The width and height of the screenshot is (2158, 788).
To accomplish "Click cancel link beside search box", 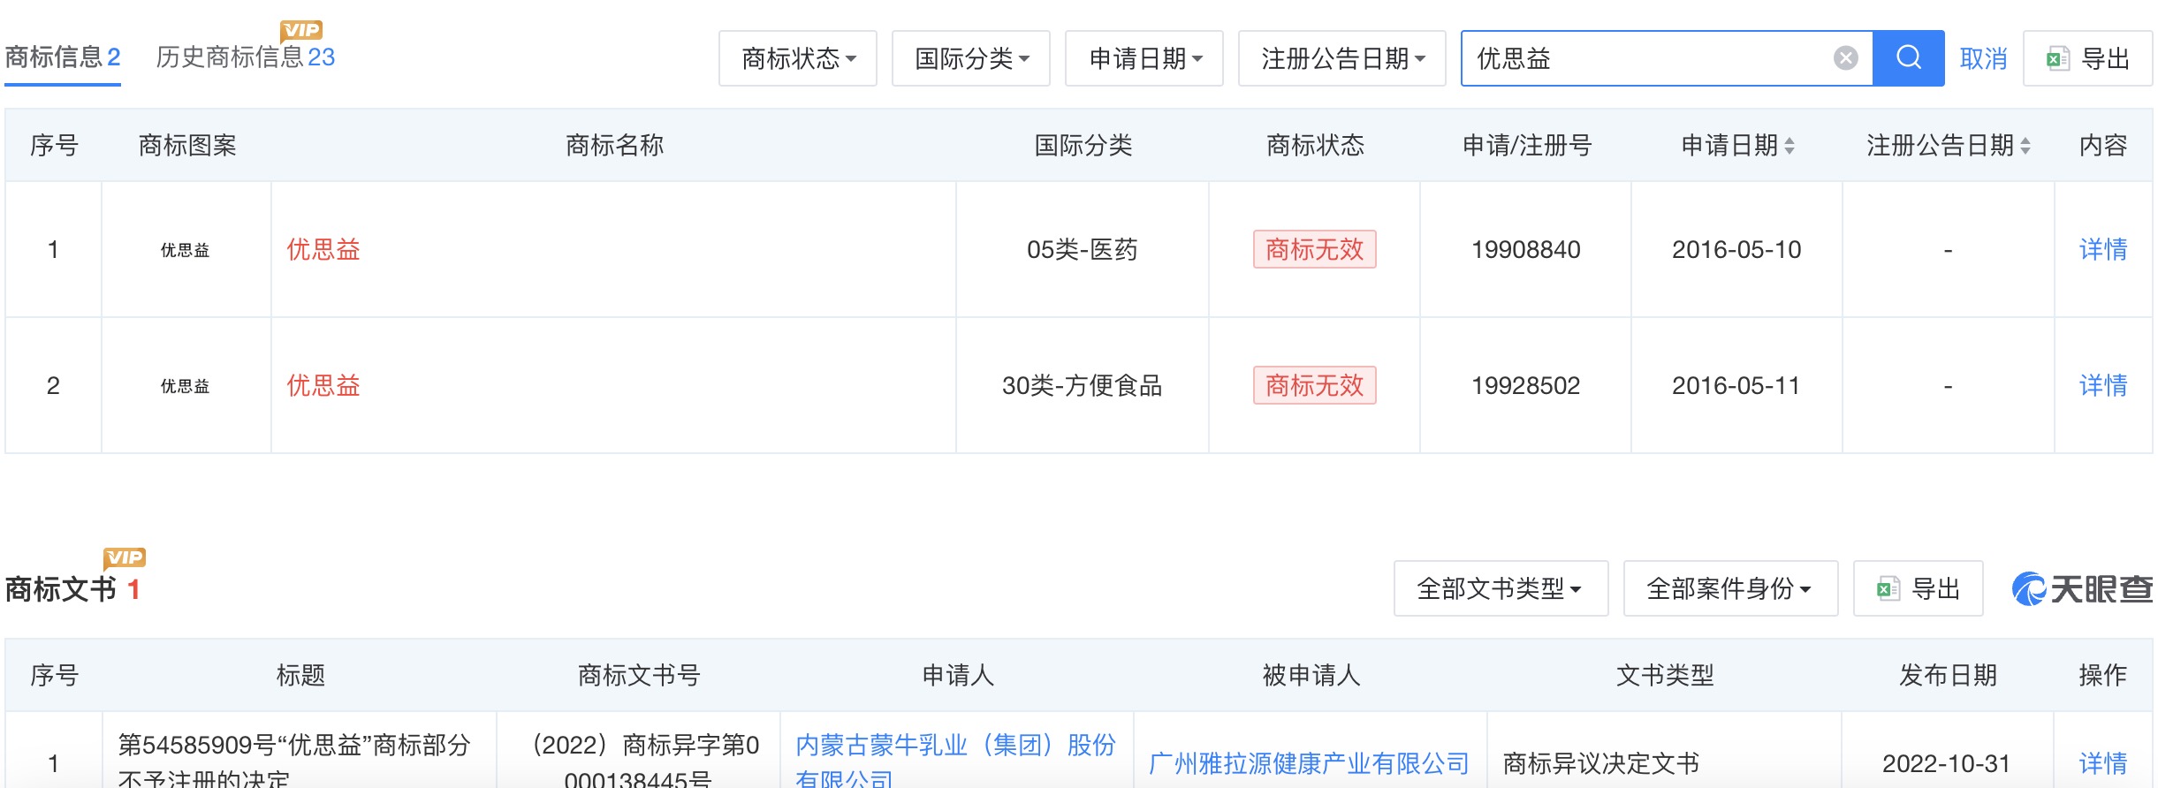I will (x=1983, y=59).
